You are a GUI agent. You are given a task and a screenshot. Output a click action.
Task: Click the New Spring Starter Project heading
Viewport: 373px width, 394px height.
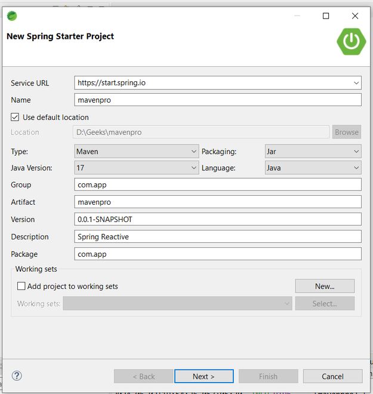(60, 36)
